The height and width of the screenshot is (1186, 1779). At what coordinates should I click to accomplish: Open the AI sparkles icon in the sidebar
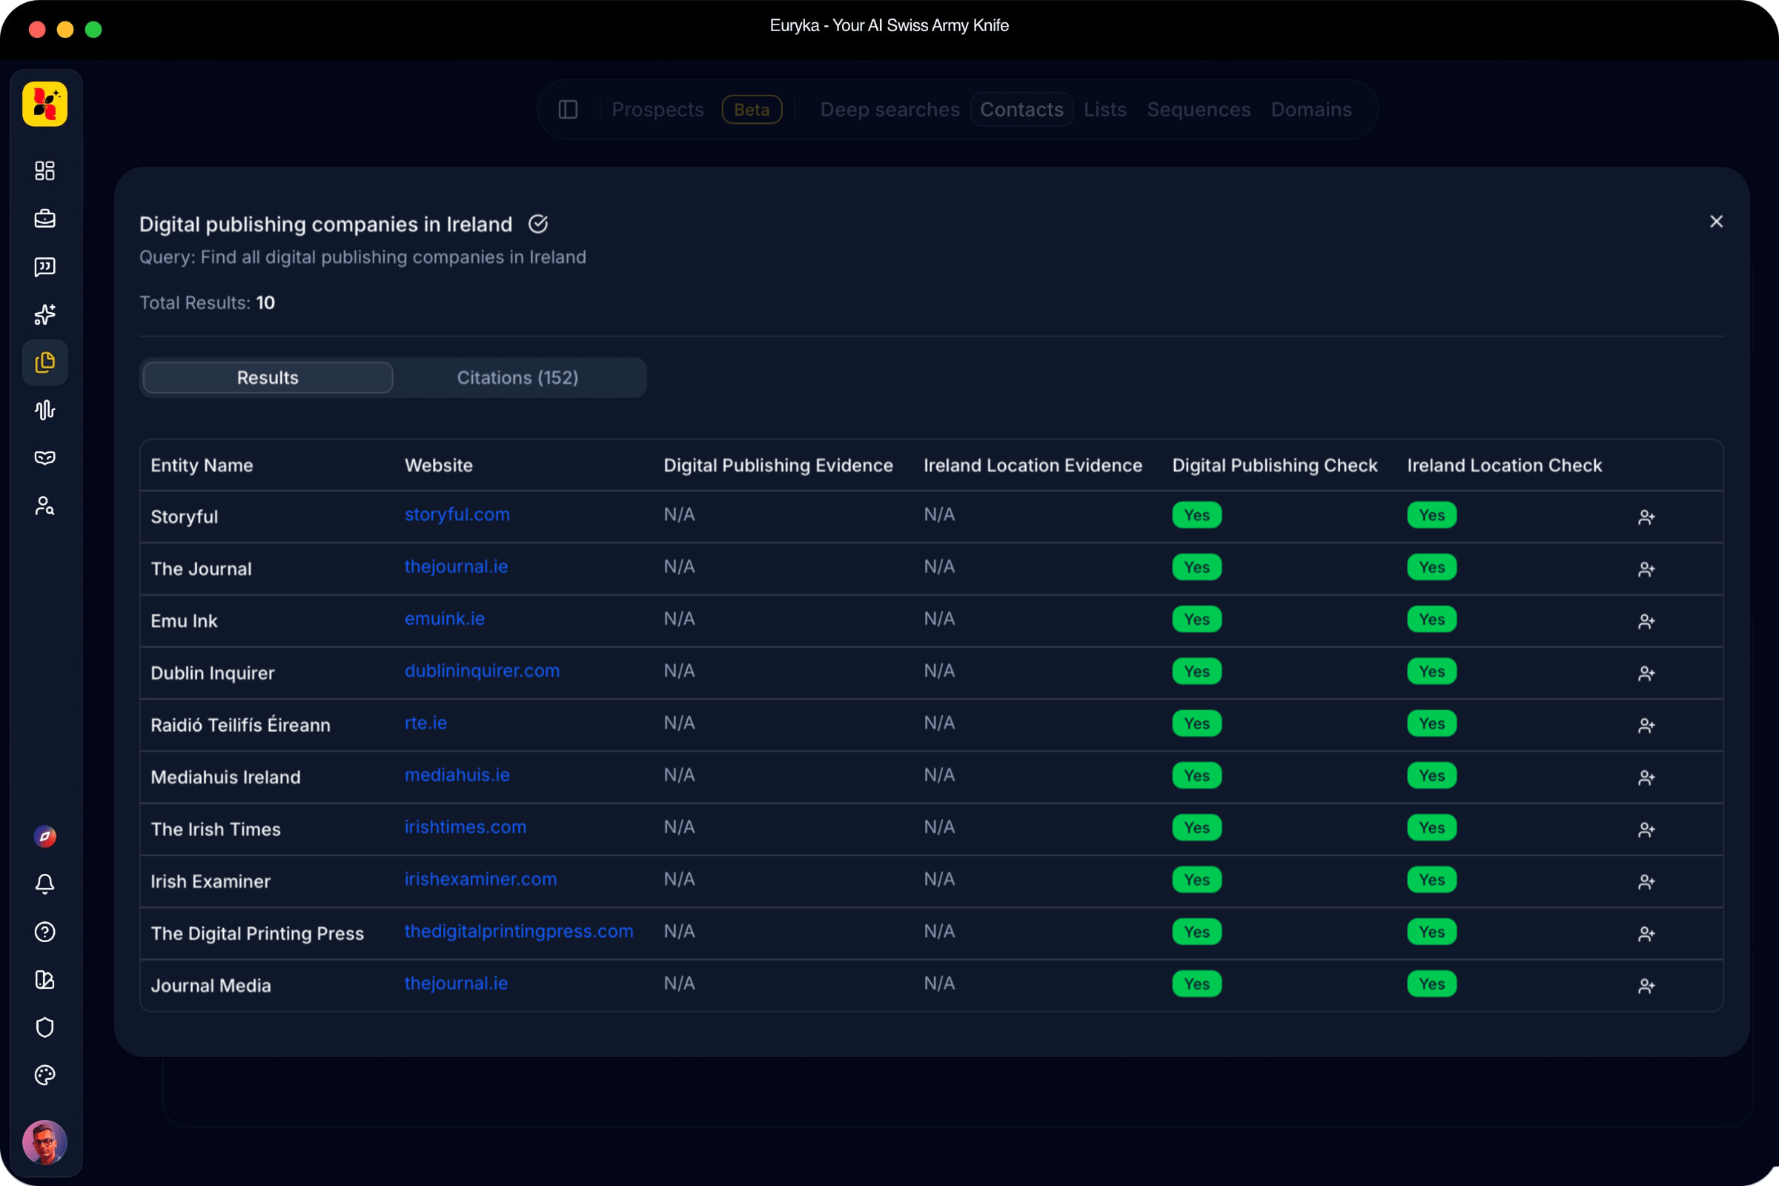(x=44, y=314)
